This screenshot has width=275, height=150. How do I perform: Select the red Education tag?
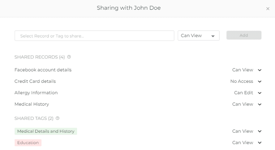[28, 143]
